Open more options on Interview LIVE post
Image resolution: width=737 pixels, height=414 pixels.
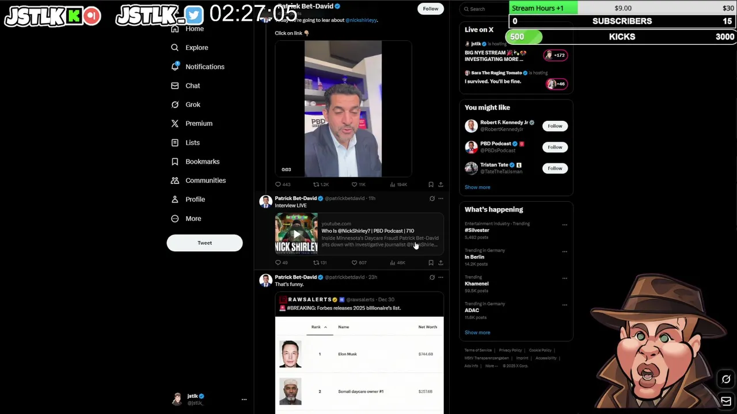[440, 198]
